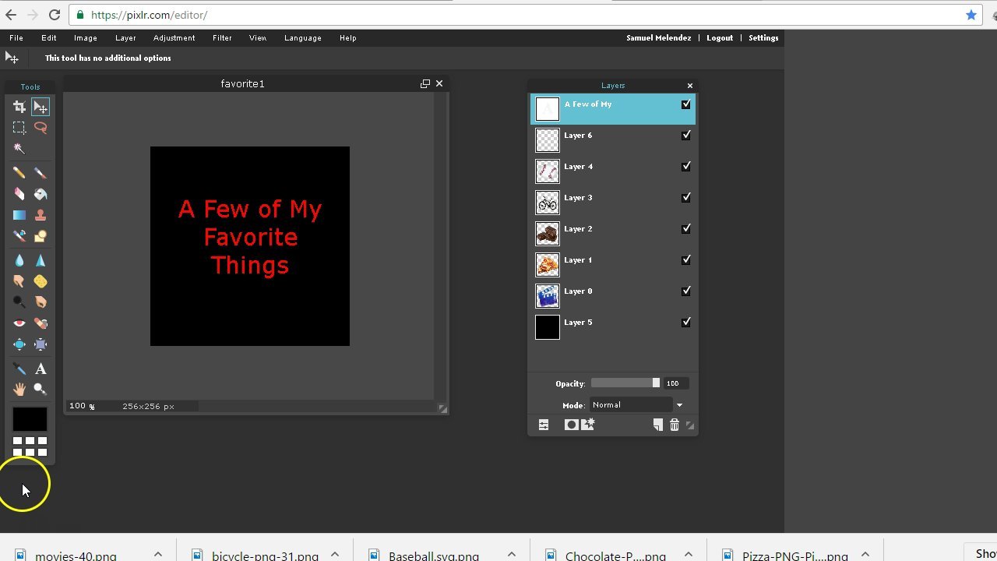The height and width of the screenshot is (561, 997).
Task: Select the Type text tool
Action: pyautogui.click(x=41, y=369)
